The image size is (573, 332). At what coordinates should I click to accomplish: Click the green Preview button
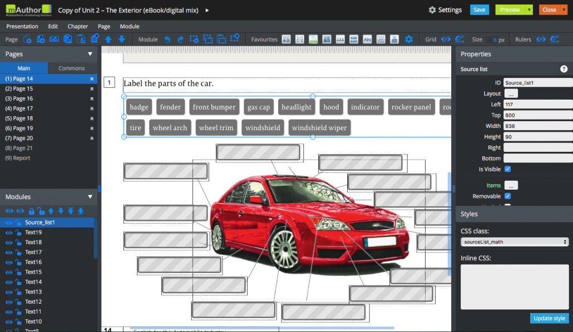510,10
